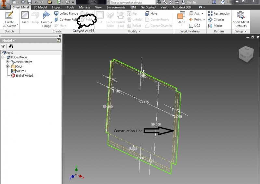Open the Get Started tab
This screenshot has height=184, width=260.
point(148,7)
